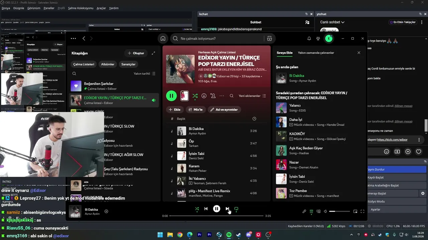Open the Araçlar menu in OBS
This screenshot has width=428, height=240.
(x=101, y=8)
